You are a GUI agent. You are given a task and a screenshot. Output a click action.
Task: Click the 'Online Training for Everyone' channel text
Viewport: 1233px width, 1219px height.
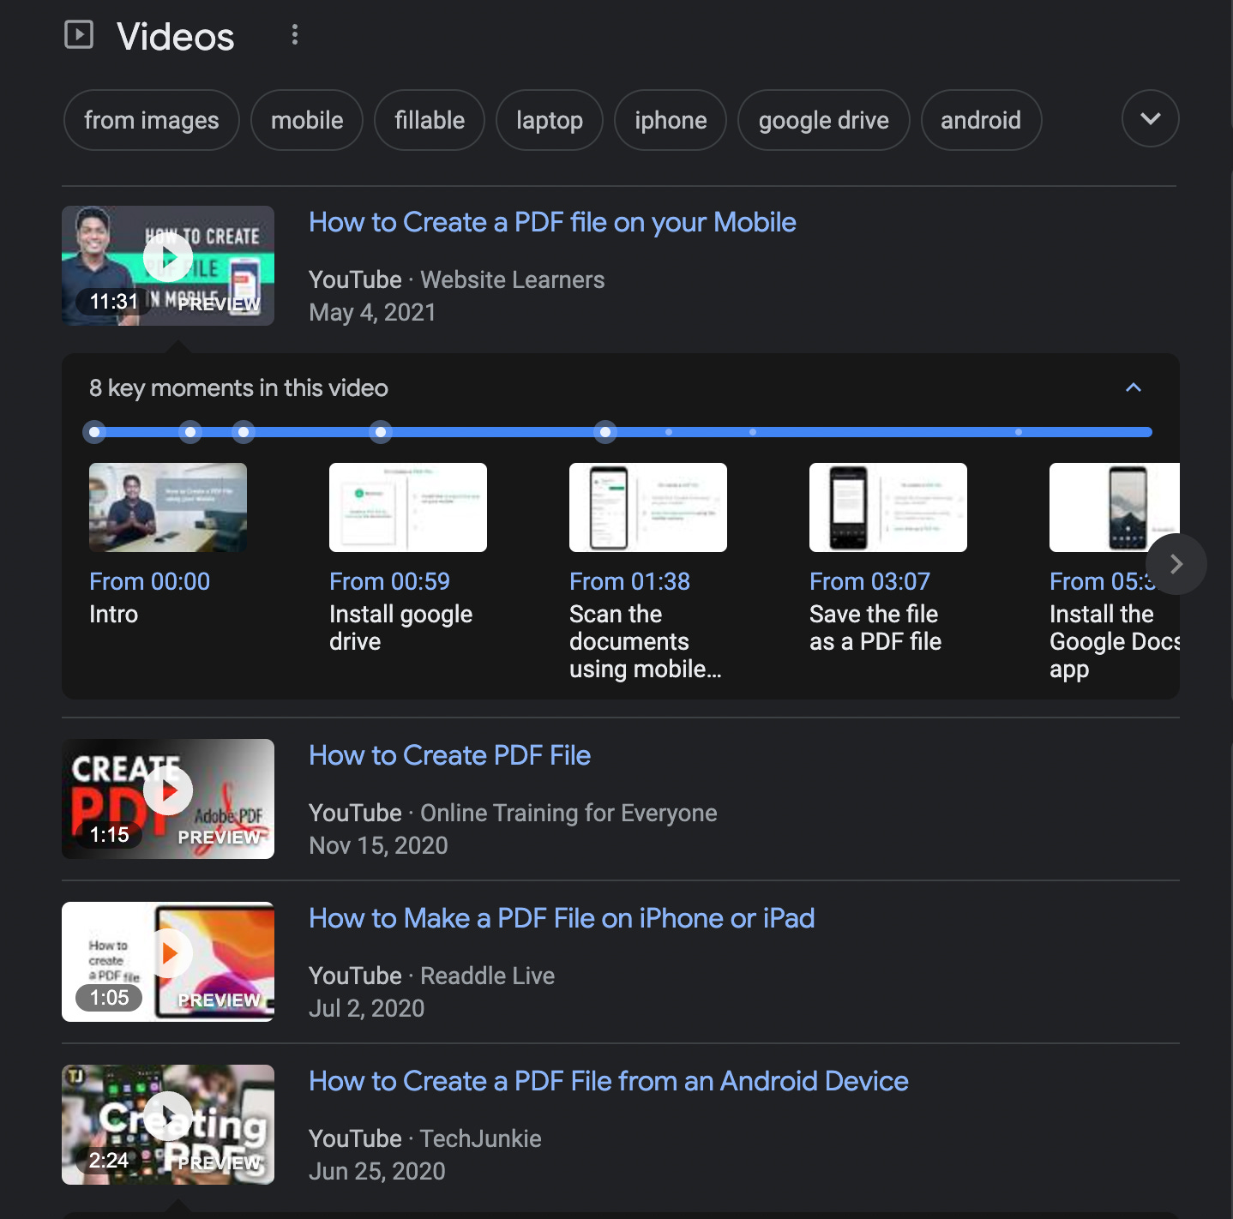[568, 813]
